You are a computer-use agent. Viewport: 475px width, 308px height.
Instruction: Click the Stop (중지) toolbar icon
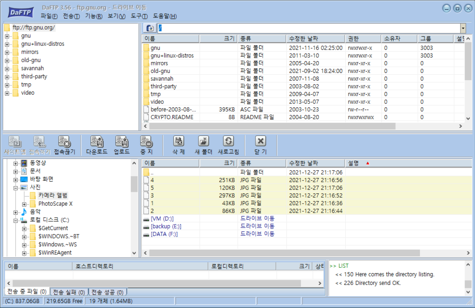tap(146, 141)
